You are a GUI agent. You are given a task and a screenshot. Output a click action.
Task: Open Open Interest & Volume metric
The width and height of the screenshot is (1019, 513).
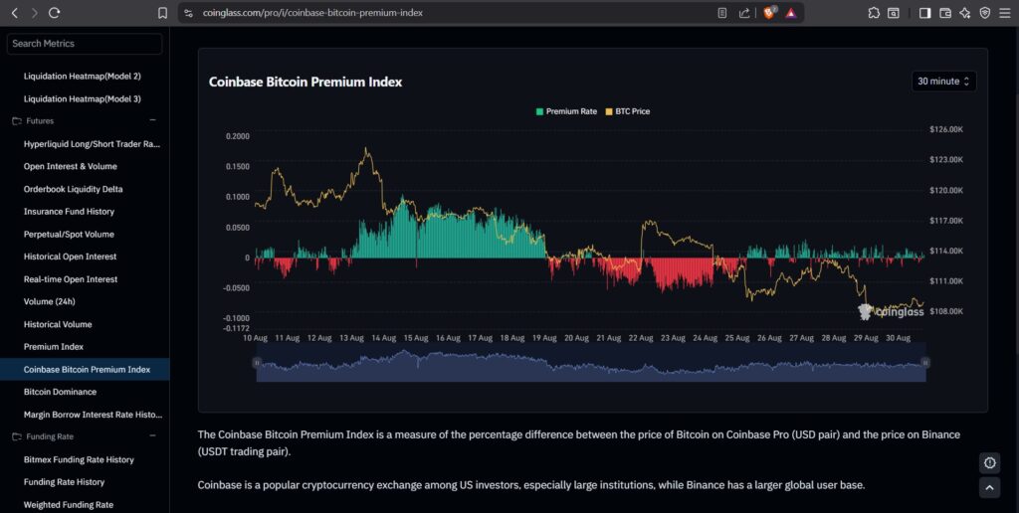click(x=71, y=166)
